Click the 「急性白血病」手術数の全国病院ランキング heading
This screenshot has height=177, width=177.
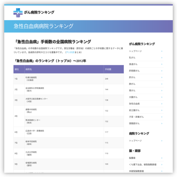[x=53, y=42]
